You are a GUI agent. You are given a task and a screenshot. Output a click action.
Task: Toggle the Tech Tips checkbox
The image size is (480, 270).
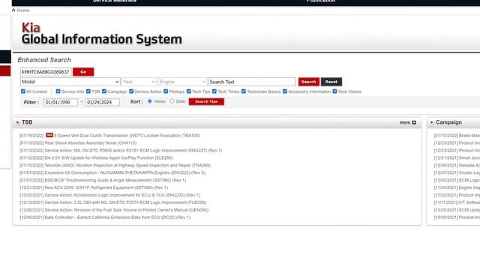click(188, 91)
